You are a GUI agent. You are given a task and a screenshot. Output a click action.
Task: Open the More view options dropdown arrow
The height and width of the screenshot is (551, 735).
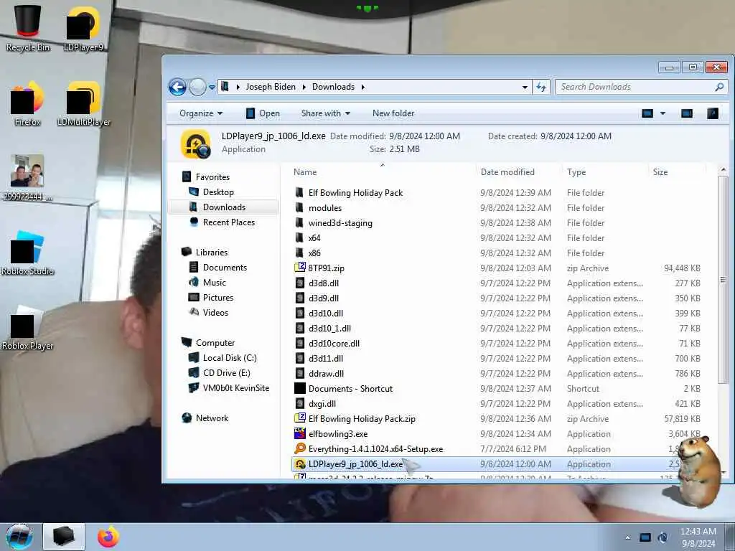tap(663, 113)
